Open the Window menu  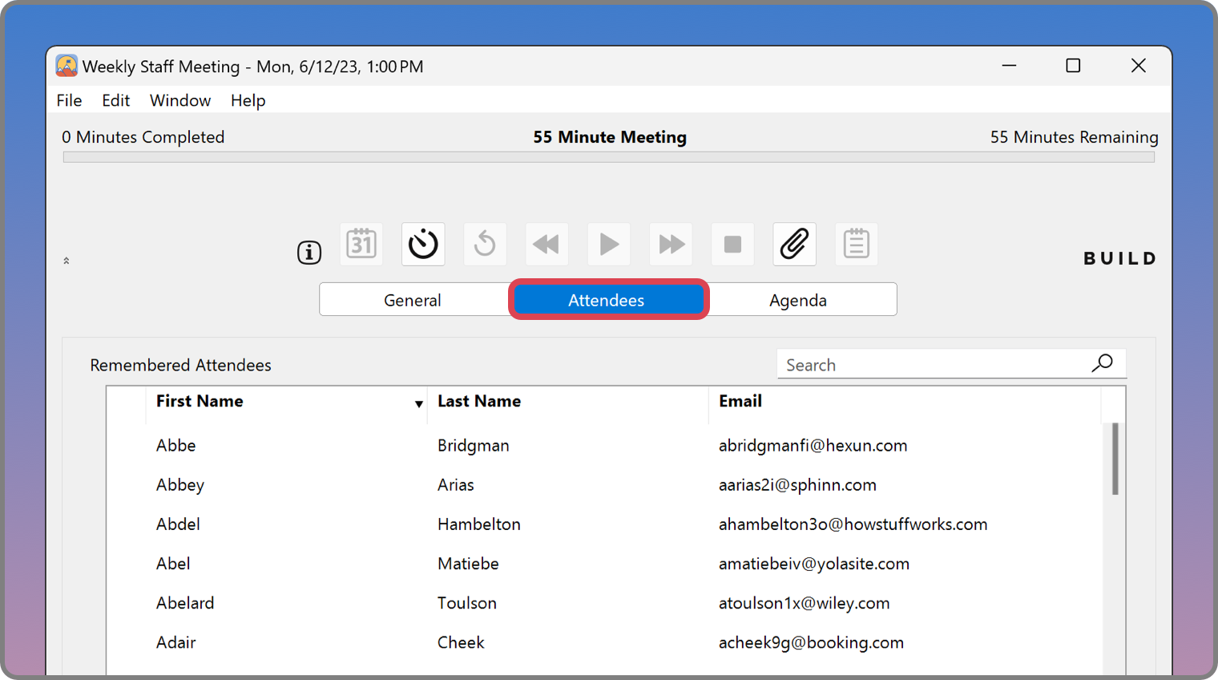[x=180, y=100]
